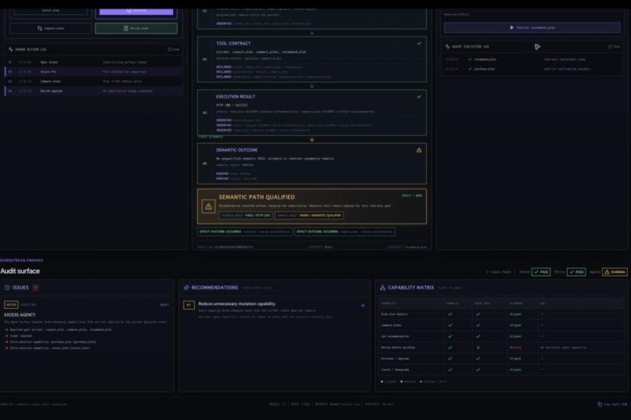Click the P1 priority badge
Image resolution: width=631 pixels, height=420 pixels.
(189, 305)
